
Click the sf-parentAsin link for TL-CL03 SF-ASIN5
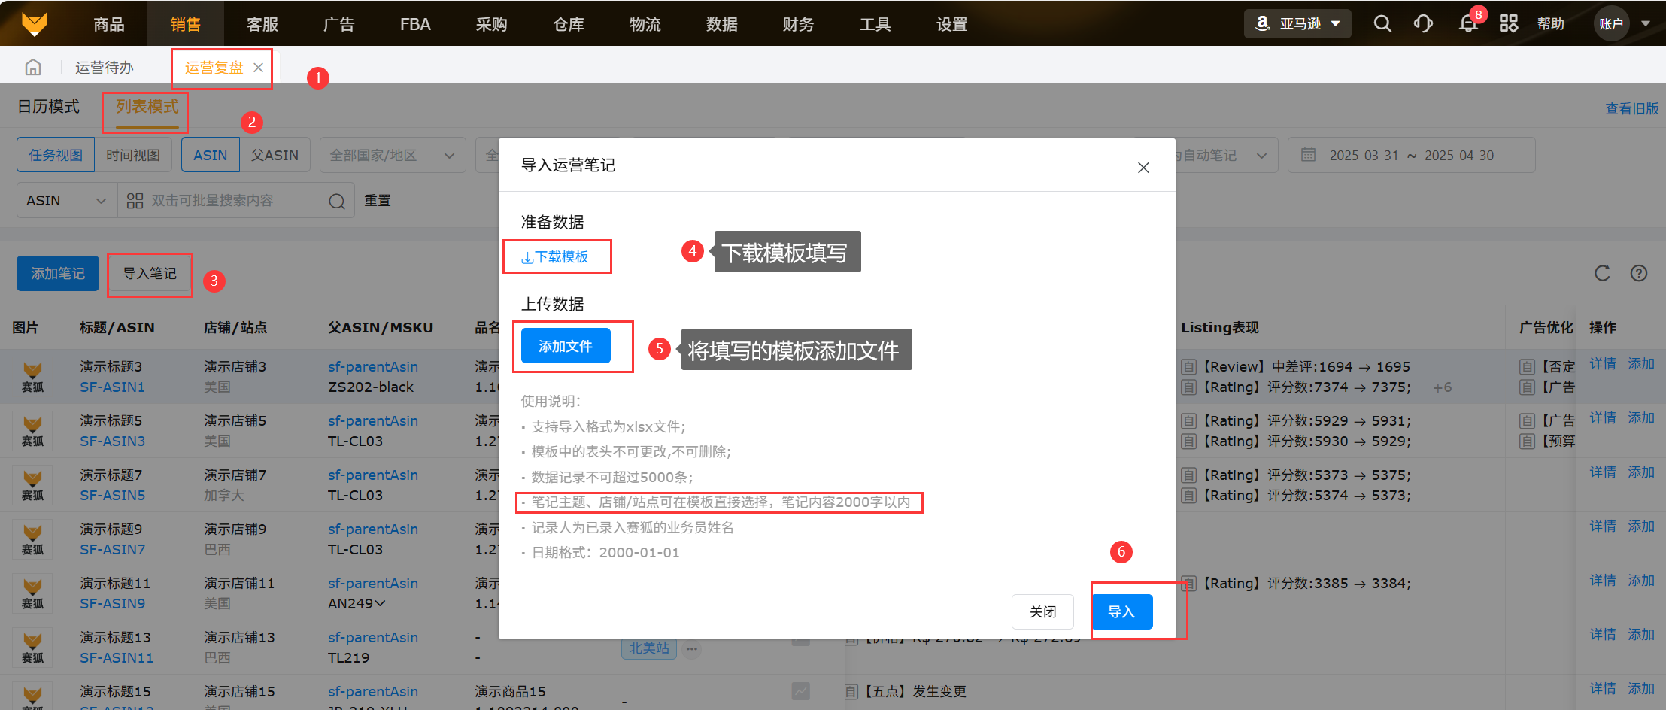373,475
